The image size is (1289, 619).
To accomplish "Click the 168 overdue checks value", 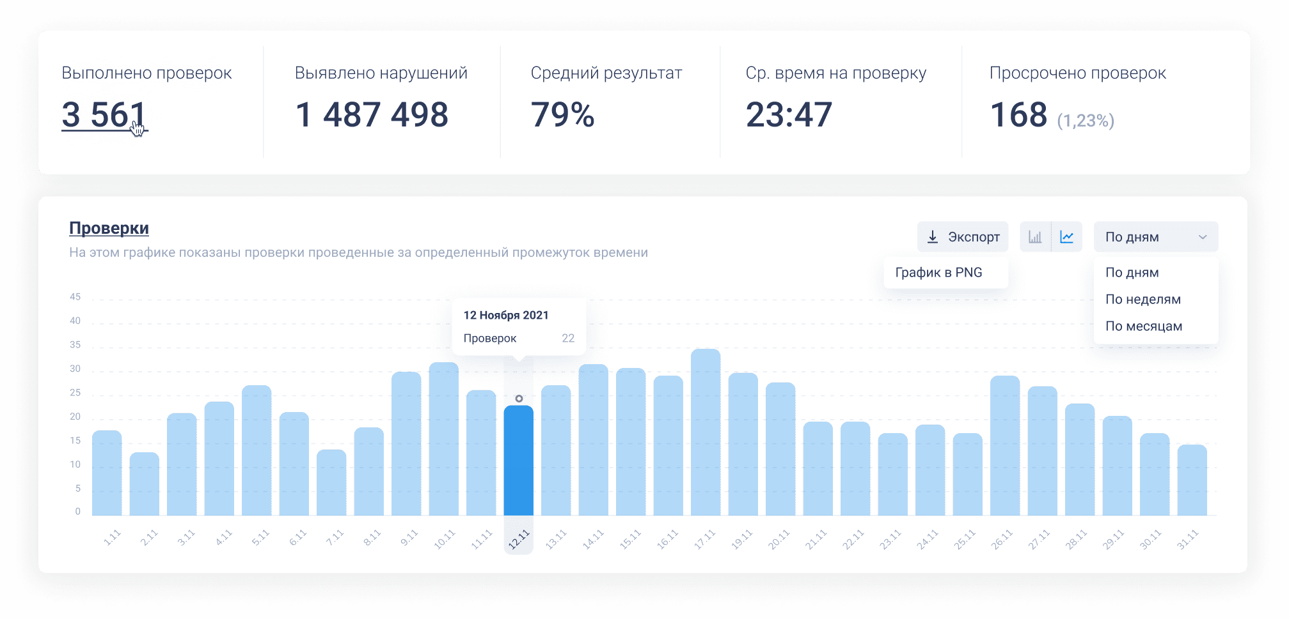I will 1018,116.
